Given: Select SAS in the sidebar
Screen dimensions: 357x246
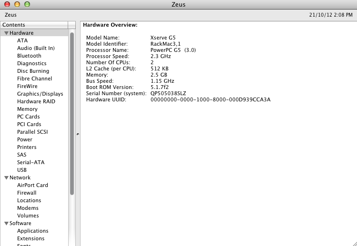Looking at the screenshot, I should coord(21,155).
